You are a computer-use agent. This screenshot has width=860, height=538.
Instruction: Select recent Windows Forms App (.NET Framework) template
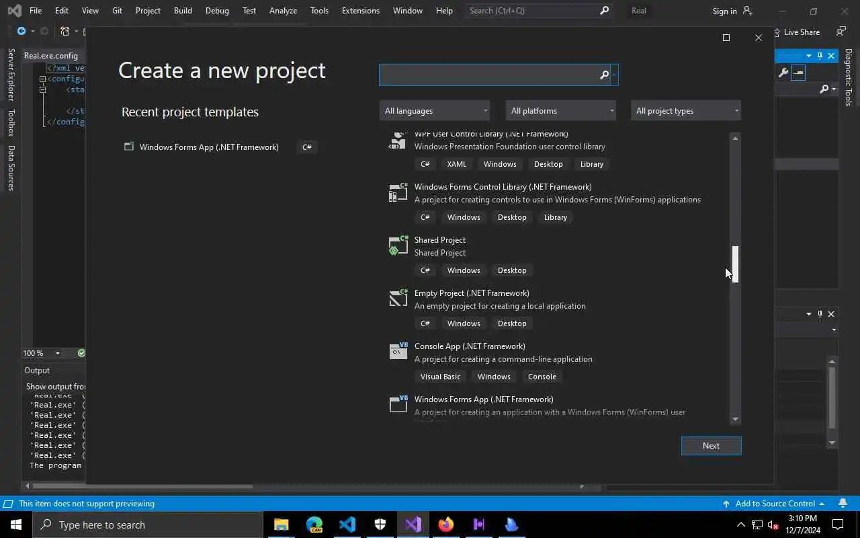tap(221, 147)
